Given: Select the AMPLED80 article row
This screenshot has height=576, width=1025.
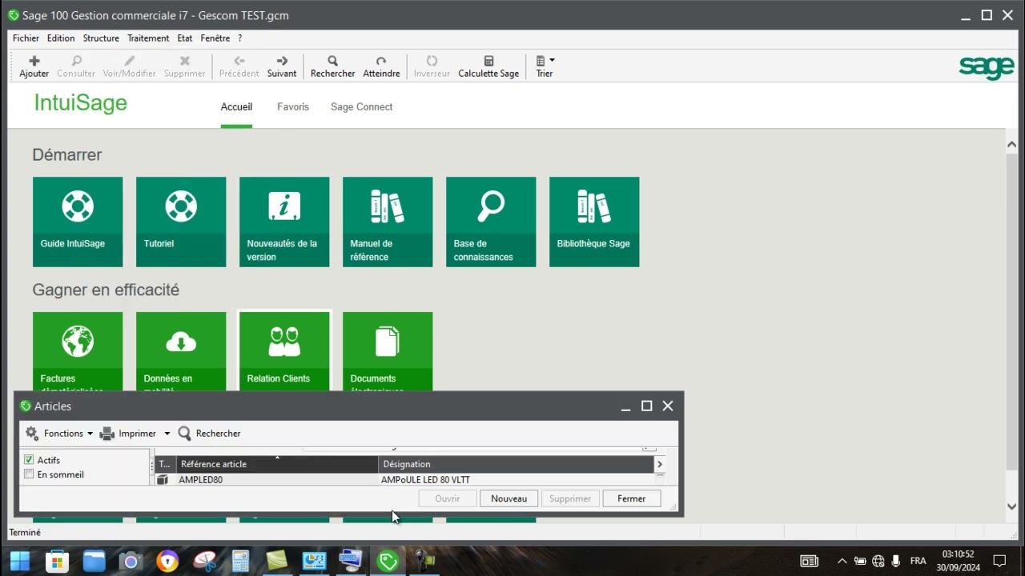Looking at the screenshot, I should 405,480.
